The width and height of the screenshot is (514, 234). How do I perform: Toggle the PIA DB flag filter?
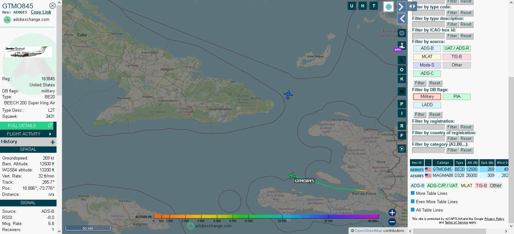(456, 97)
